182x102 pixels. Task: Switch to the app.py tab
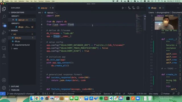(44, 8)
